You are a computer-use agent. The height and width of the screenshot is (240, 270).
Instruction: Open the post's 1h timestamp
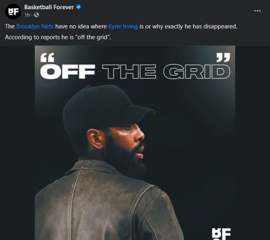pos(27,15)
